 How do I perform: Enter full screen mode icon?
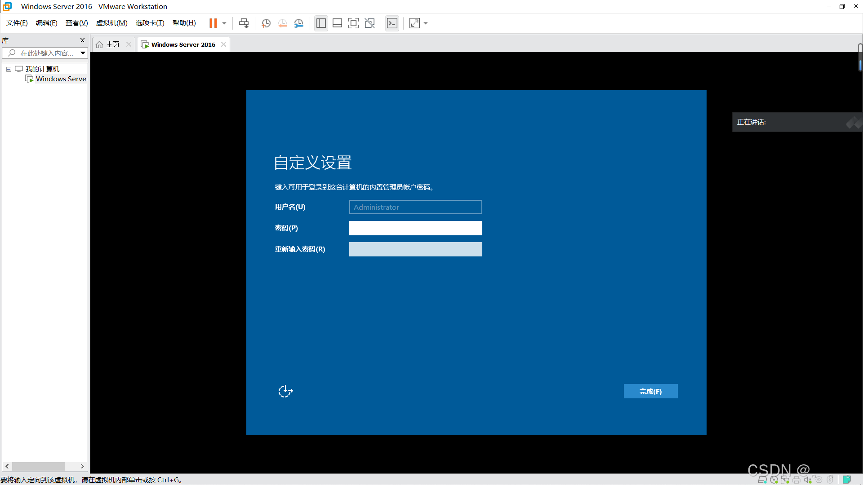353,23
